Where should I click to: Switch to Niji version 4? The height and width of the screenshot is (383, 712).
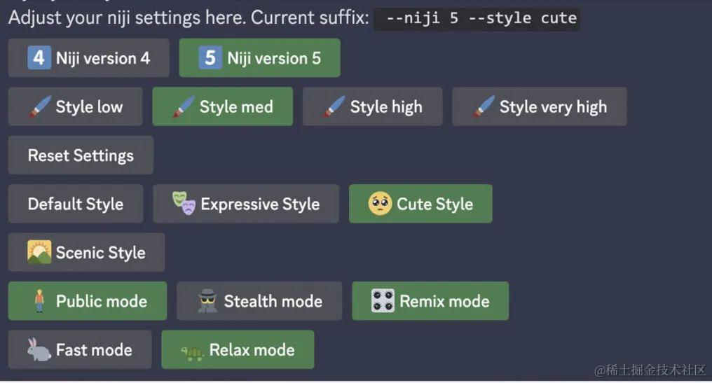(x=88, y=58)
